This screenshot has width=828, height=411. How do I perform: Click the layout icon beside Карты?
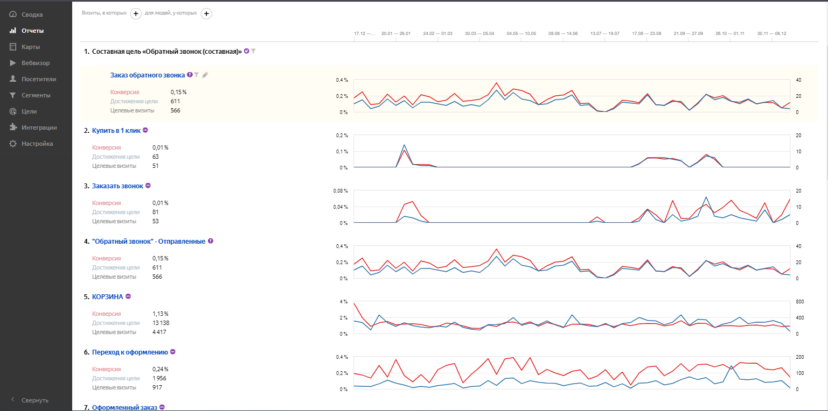[x=13, y=47]
